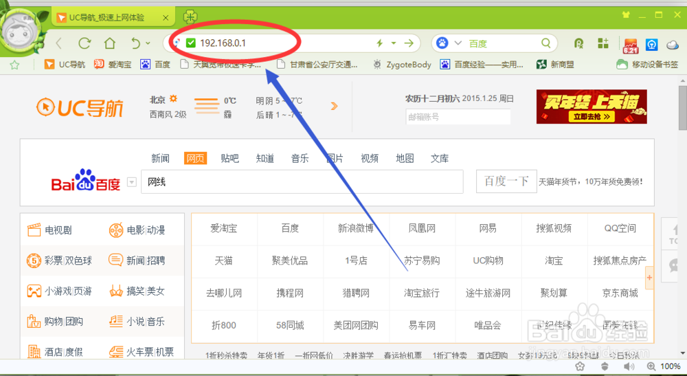This screenshot has height=376, width=687.
Task: Open 移动设备书签 folder
Action: (647, 65)
